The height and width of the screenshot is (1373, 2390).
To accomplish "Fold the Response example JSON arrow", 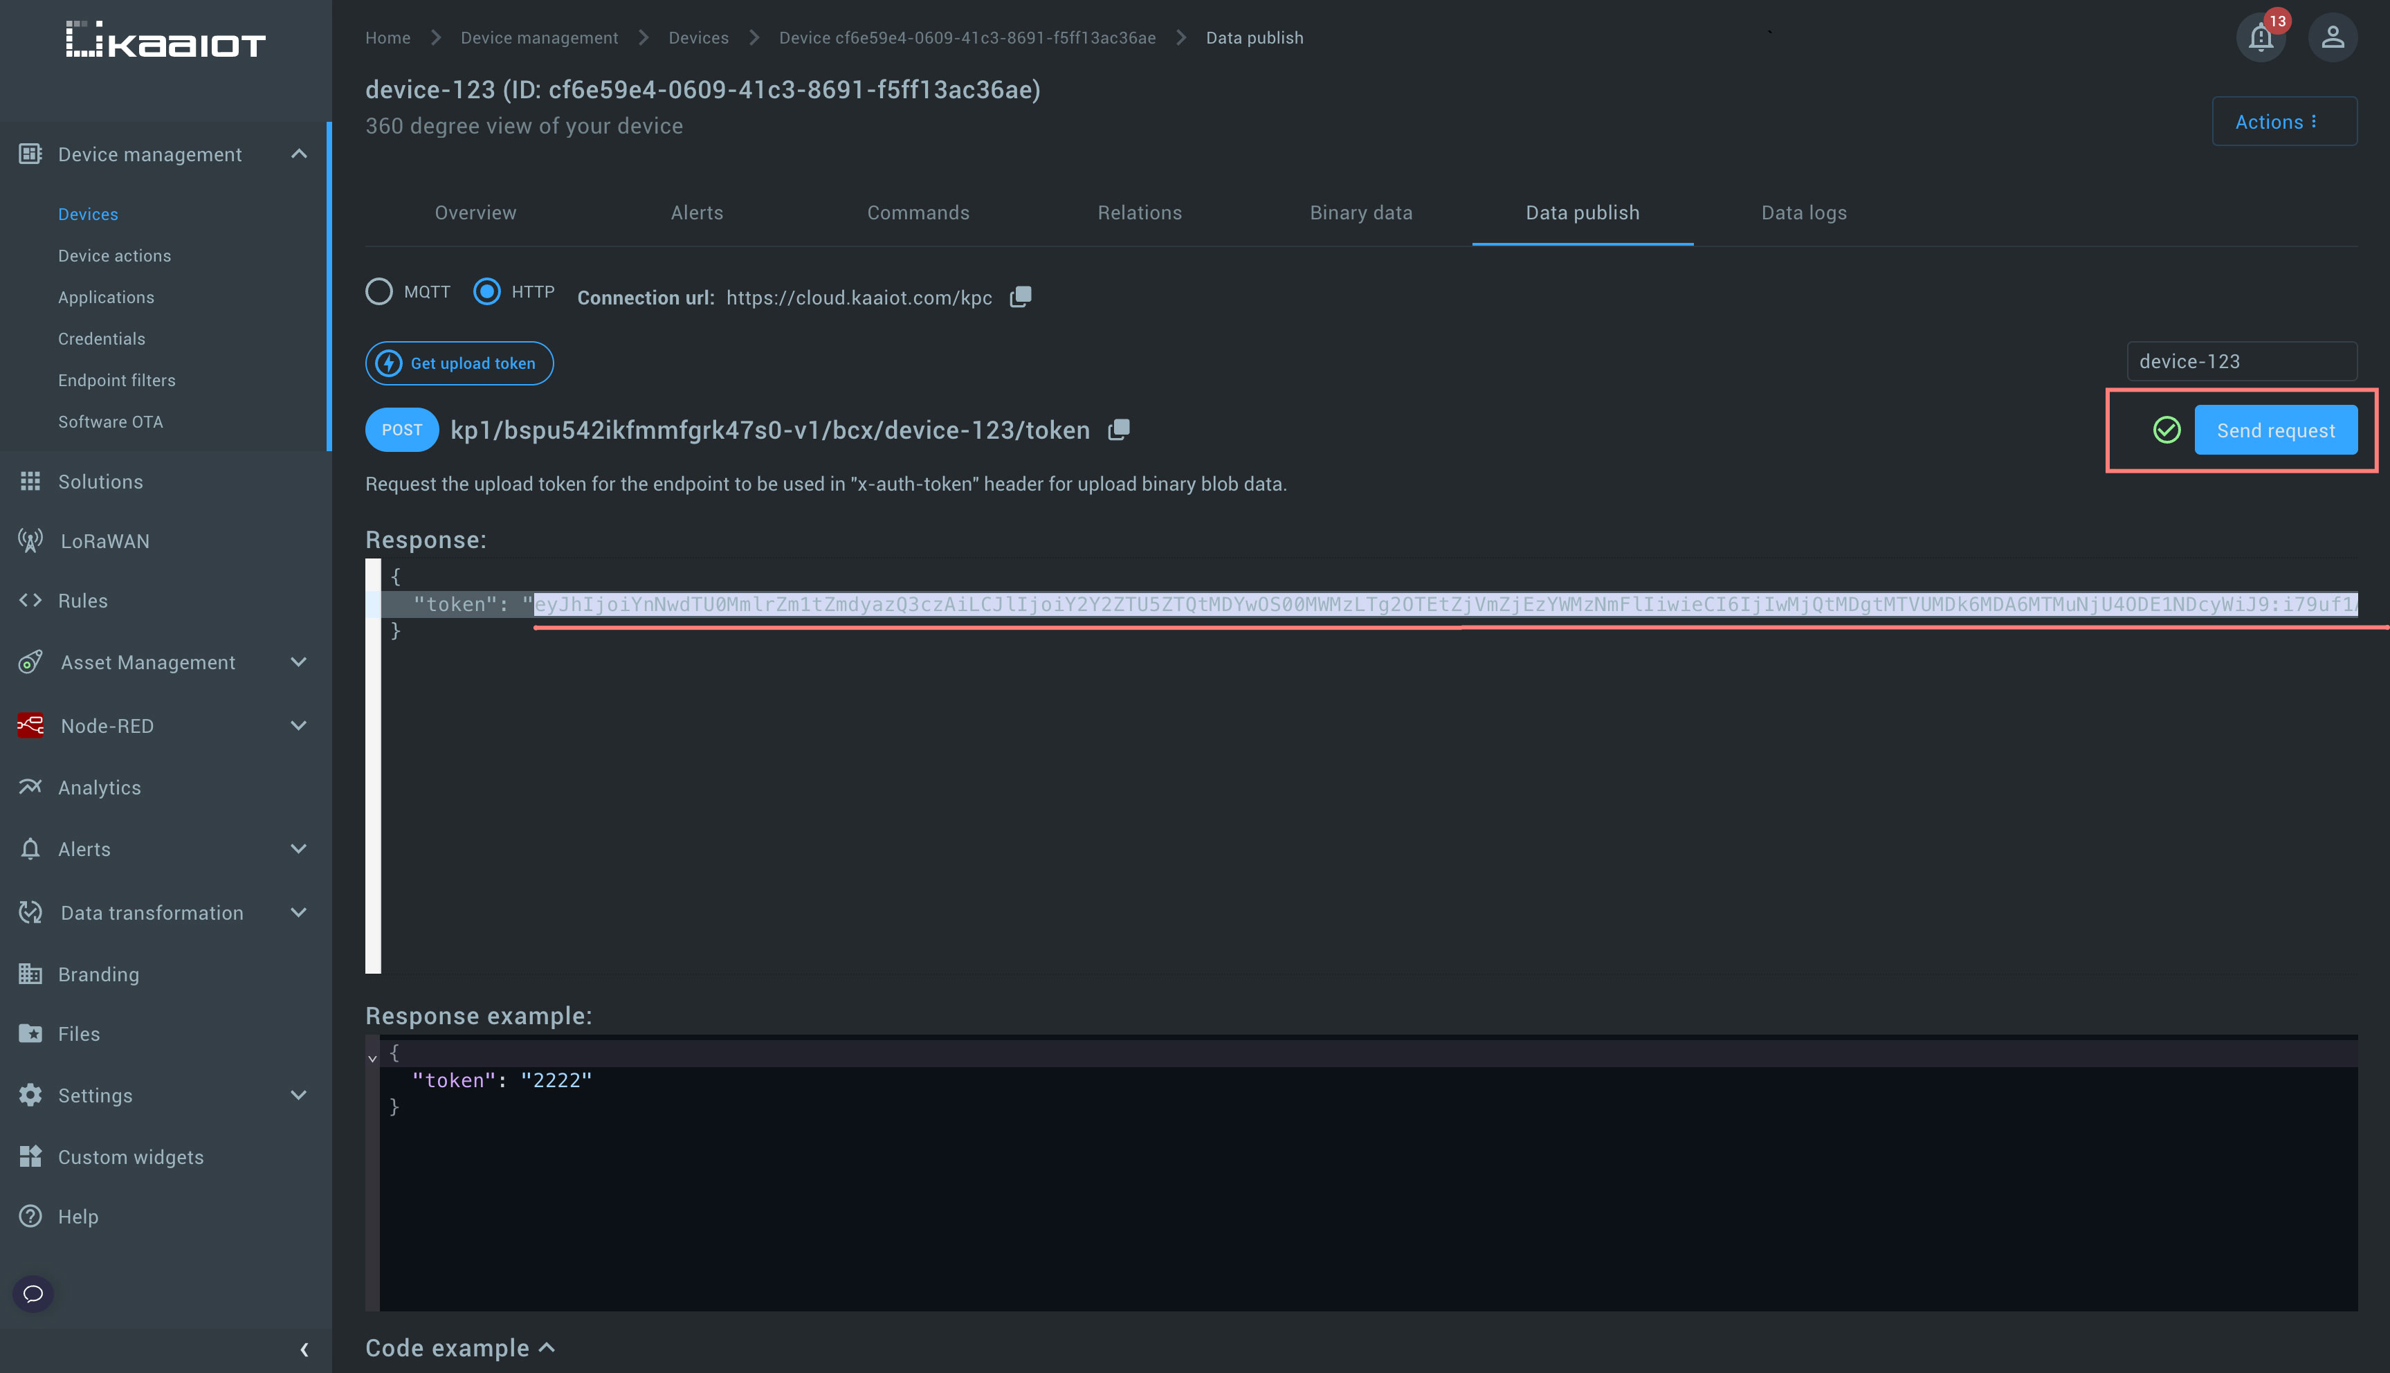I will (372, 1058).
